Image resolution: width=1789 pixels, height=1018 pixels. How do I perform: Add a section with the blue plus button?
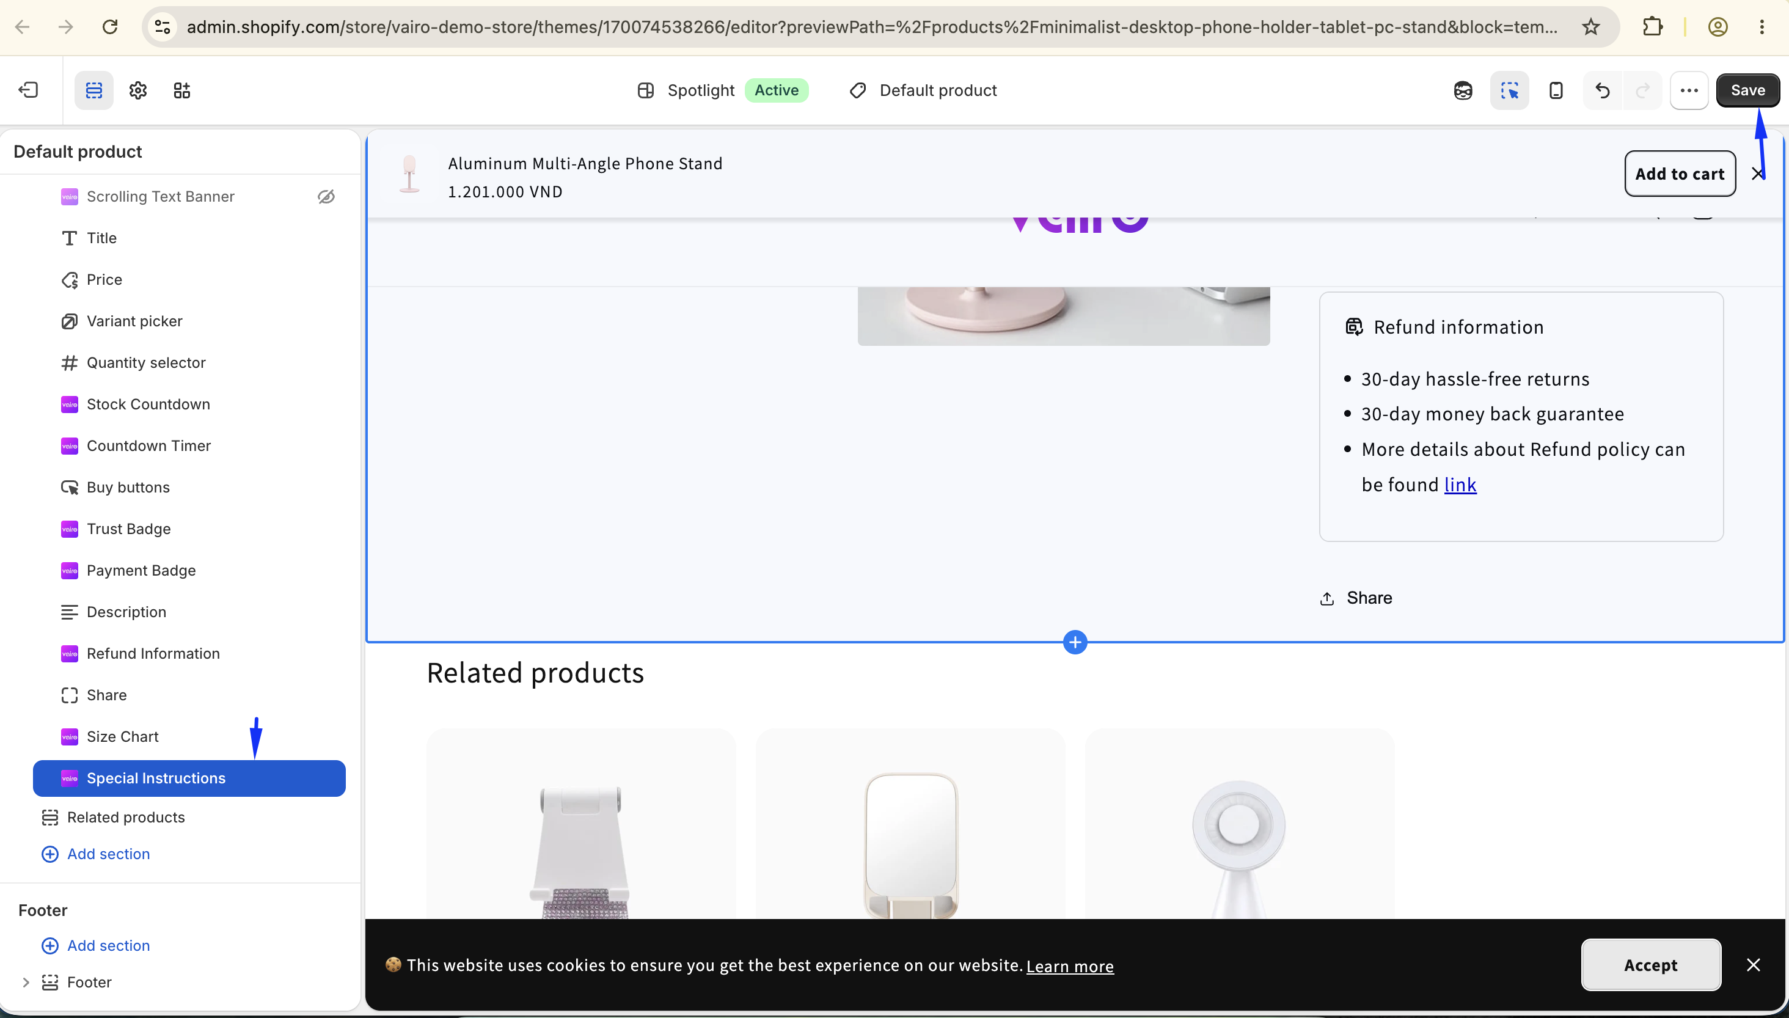pos(1075,642)
